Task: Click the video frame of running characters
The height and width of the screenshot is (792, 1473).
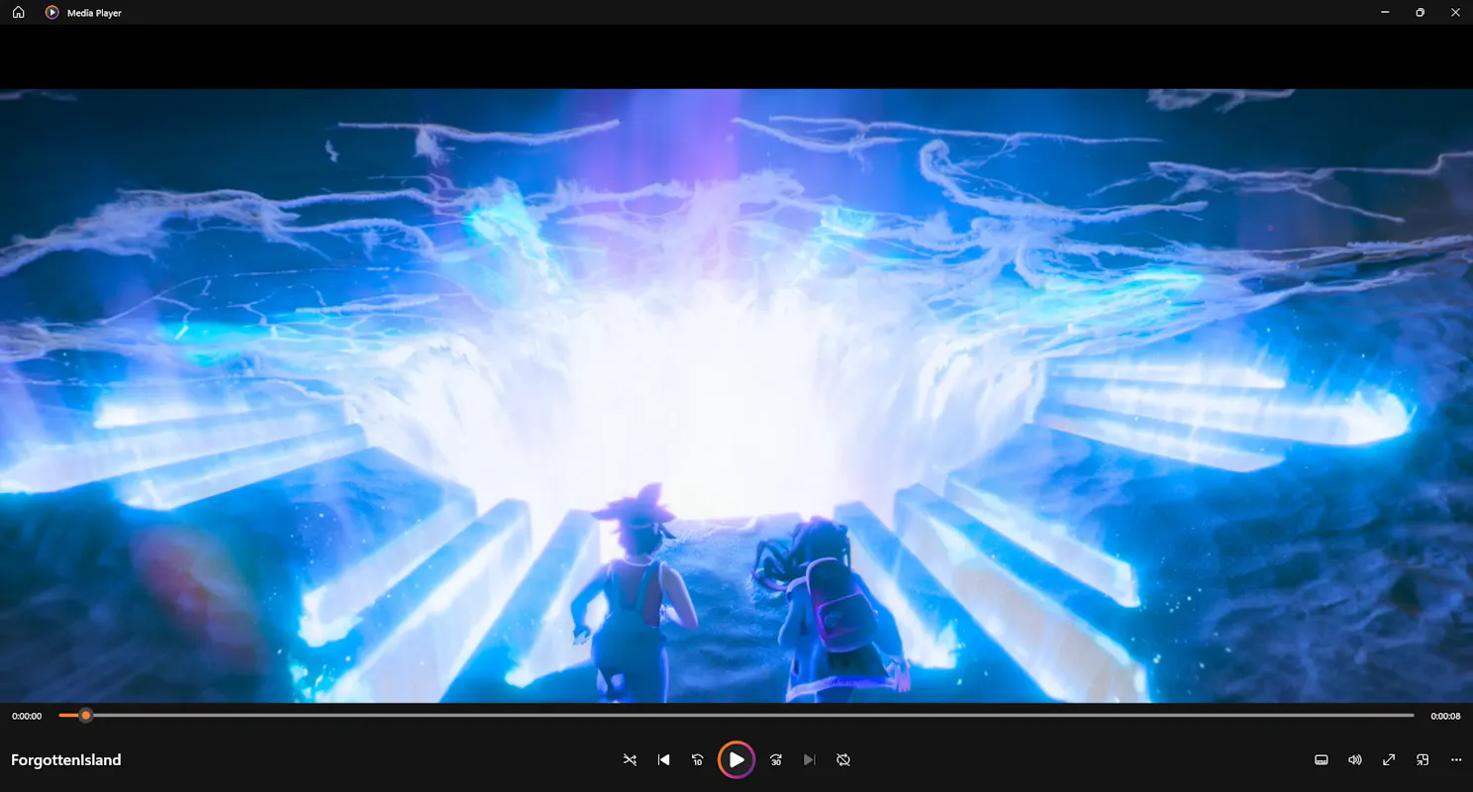Action: (736, 396)
